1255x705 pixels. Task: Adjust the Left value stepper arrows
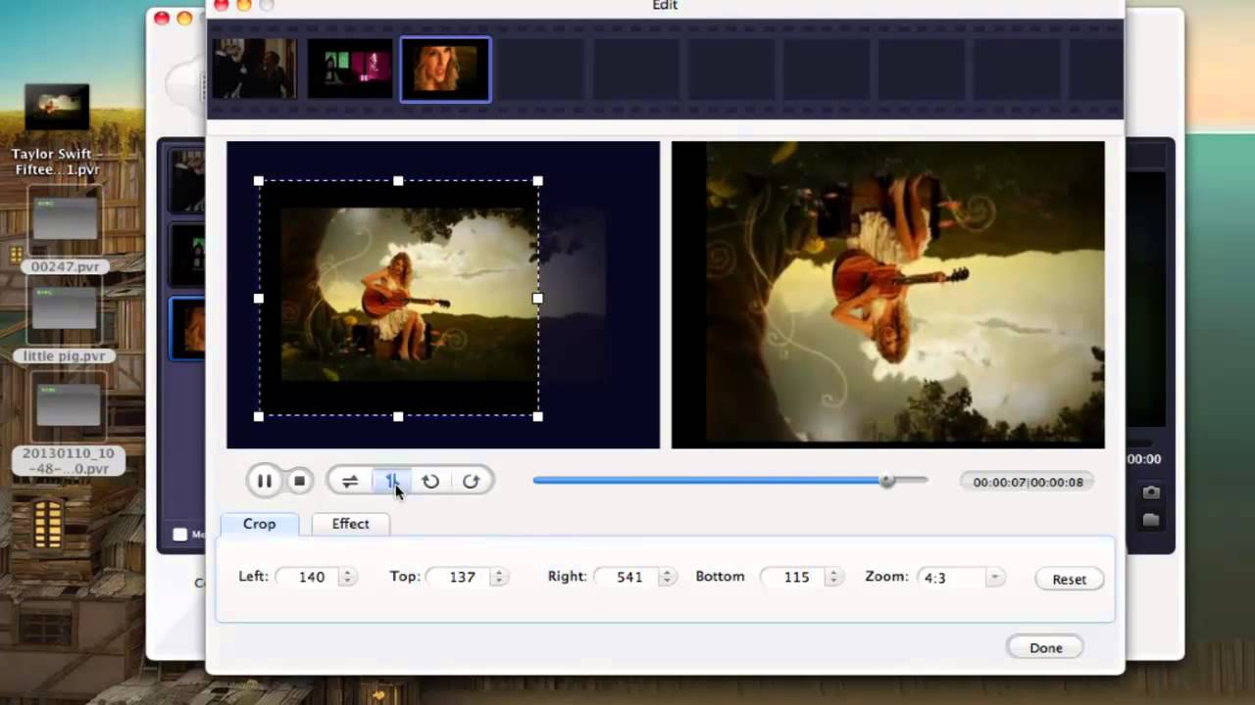[347, 577]
